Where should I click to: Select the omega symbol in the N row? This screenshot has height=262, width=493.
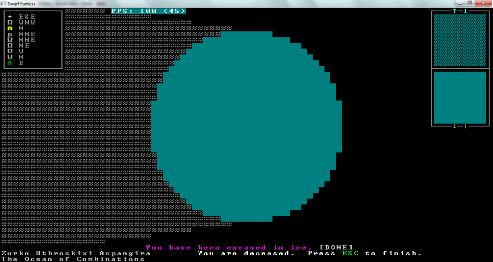coord(10,57)
